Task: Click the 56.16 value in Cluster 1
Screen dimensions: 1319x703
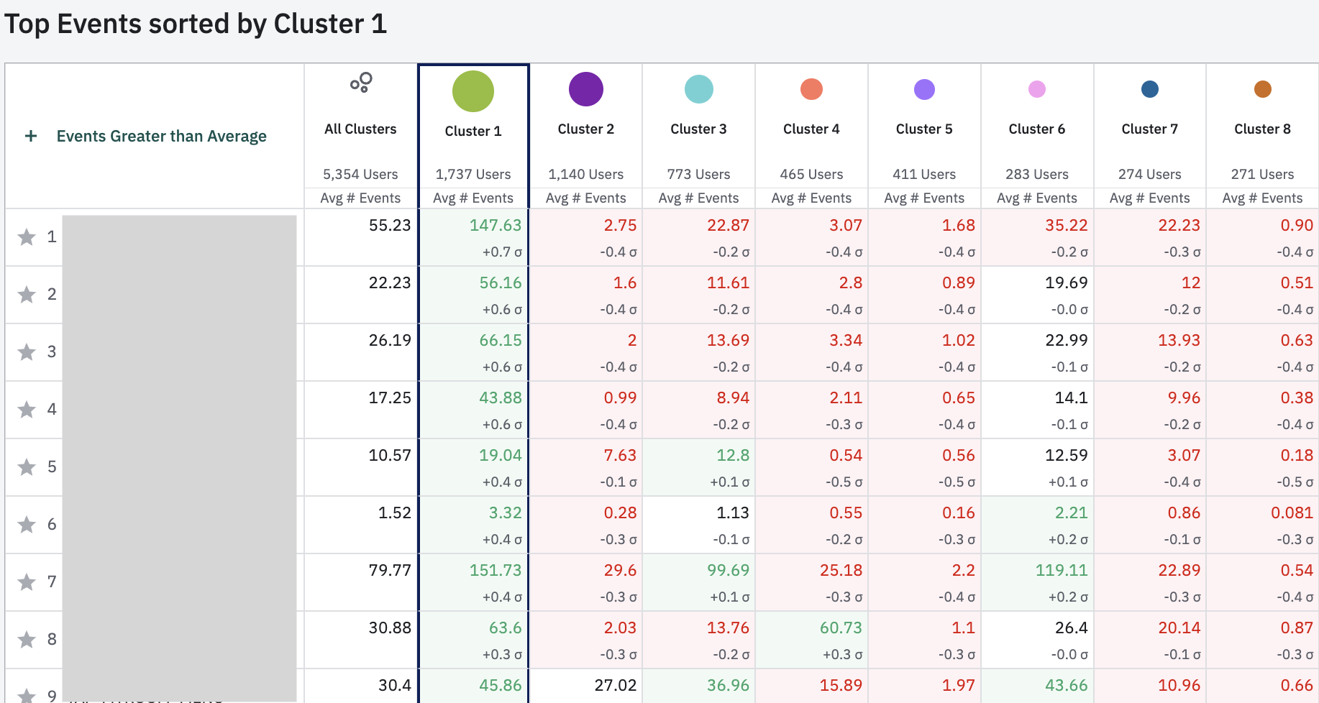Action: click(x=501, y=283)
